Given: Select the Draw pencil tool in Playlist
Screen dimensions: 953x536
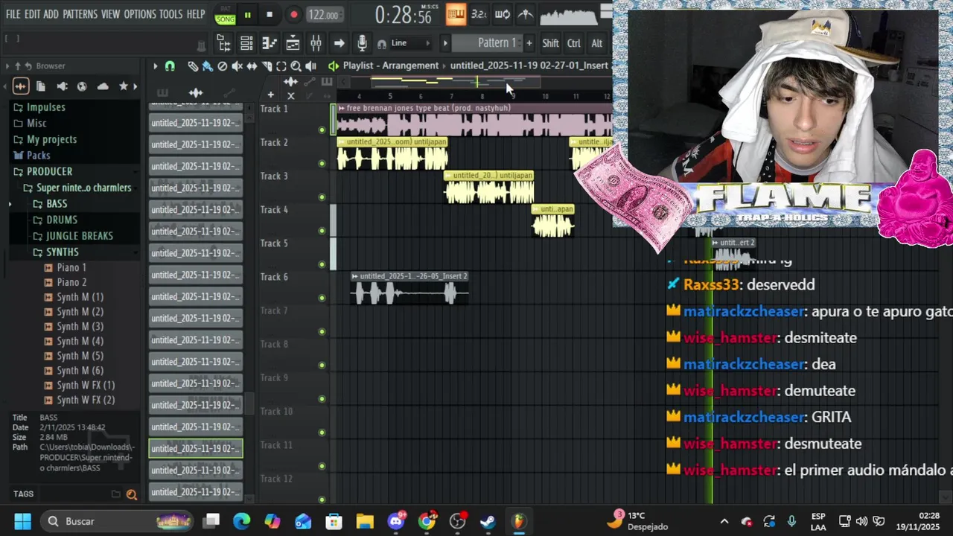Looking at the screenshot, I should tap(193, 66).
